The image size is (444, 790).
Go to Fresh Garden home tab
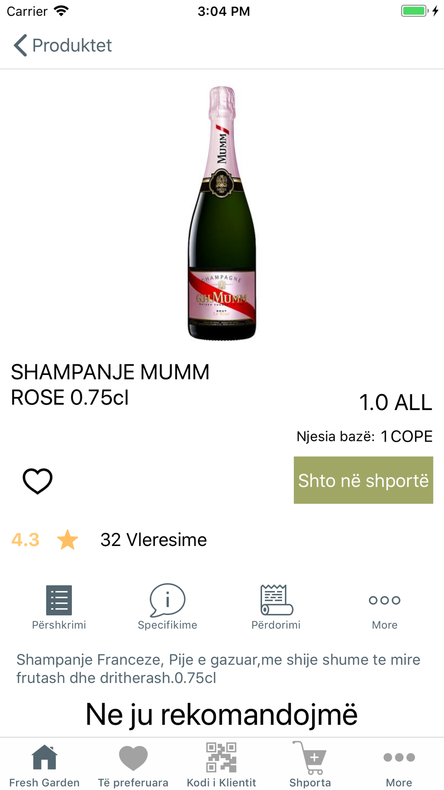44,764
